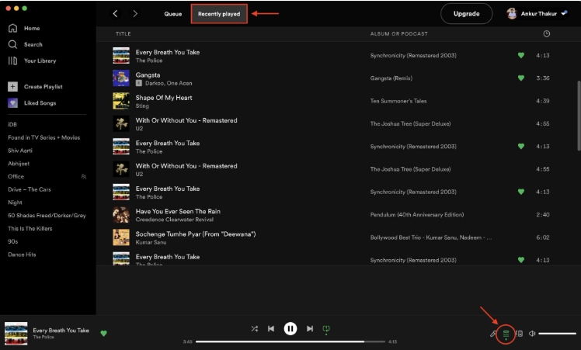The height and width of the screenshot is (350, 581).
Task: Click the volume speaker icon to mute
Action: [532, 334]
